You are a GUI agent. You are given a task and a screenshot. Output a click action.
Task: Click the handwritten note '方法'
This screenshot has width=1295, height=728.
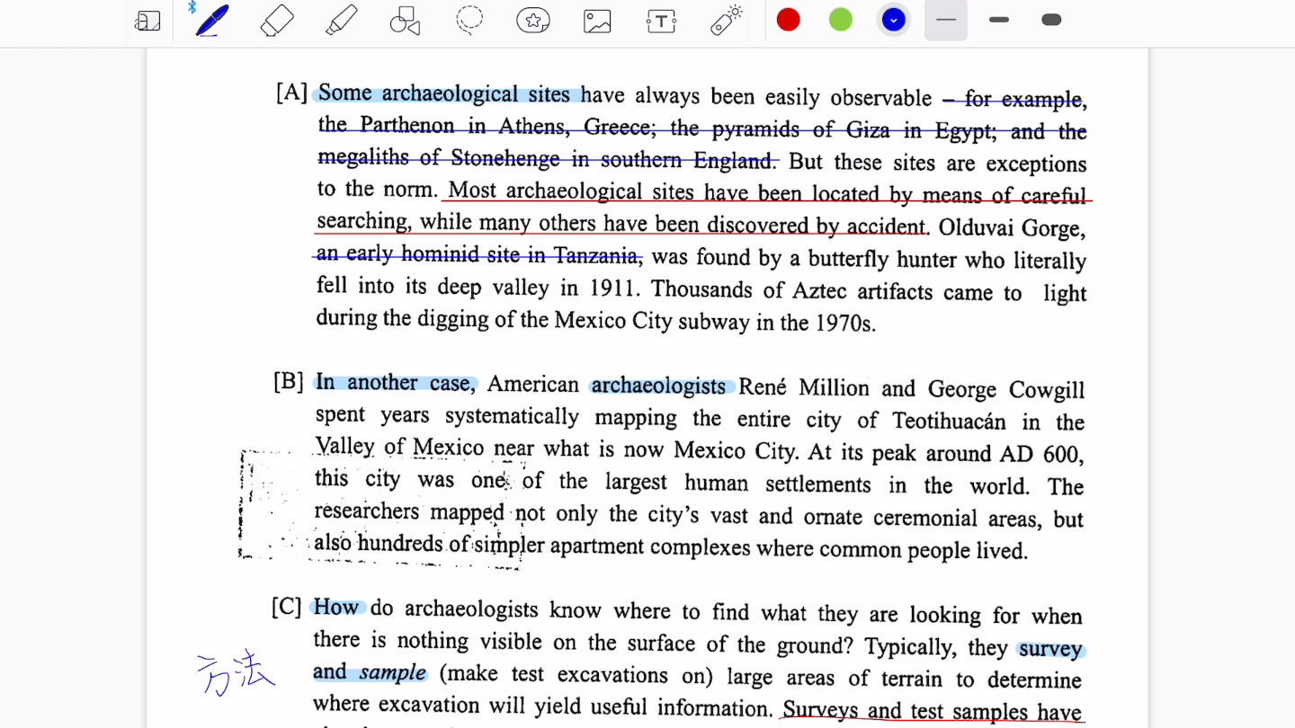236,674
